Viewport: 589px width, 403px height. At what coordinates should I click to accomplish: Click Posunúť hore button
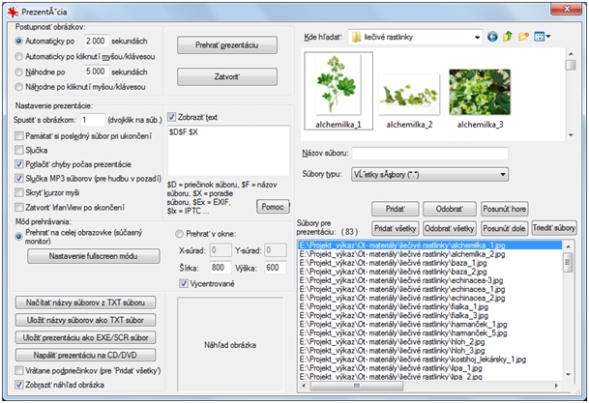coord(505,209)
